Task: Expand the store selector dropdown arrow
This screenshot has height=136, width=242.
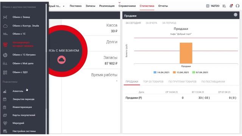Action: [x=64, y=6]
